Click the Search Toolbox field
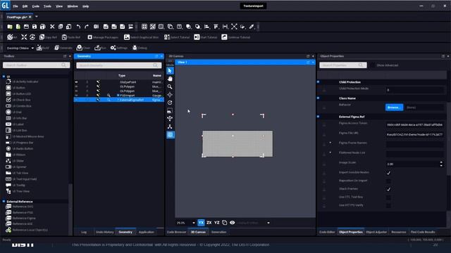Screen dimensions: 451x253 click(36, 65)
